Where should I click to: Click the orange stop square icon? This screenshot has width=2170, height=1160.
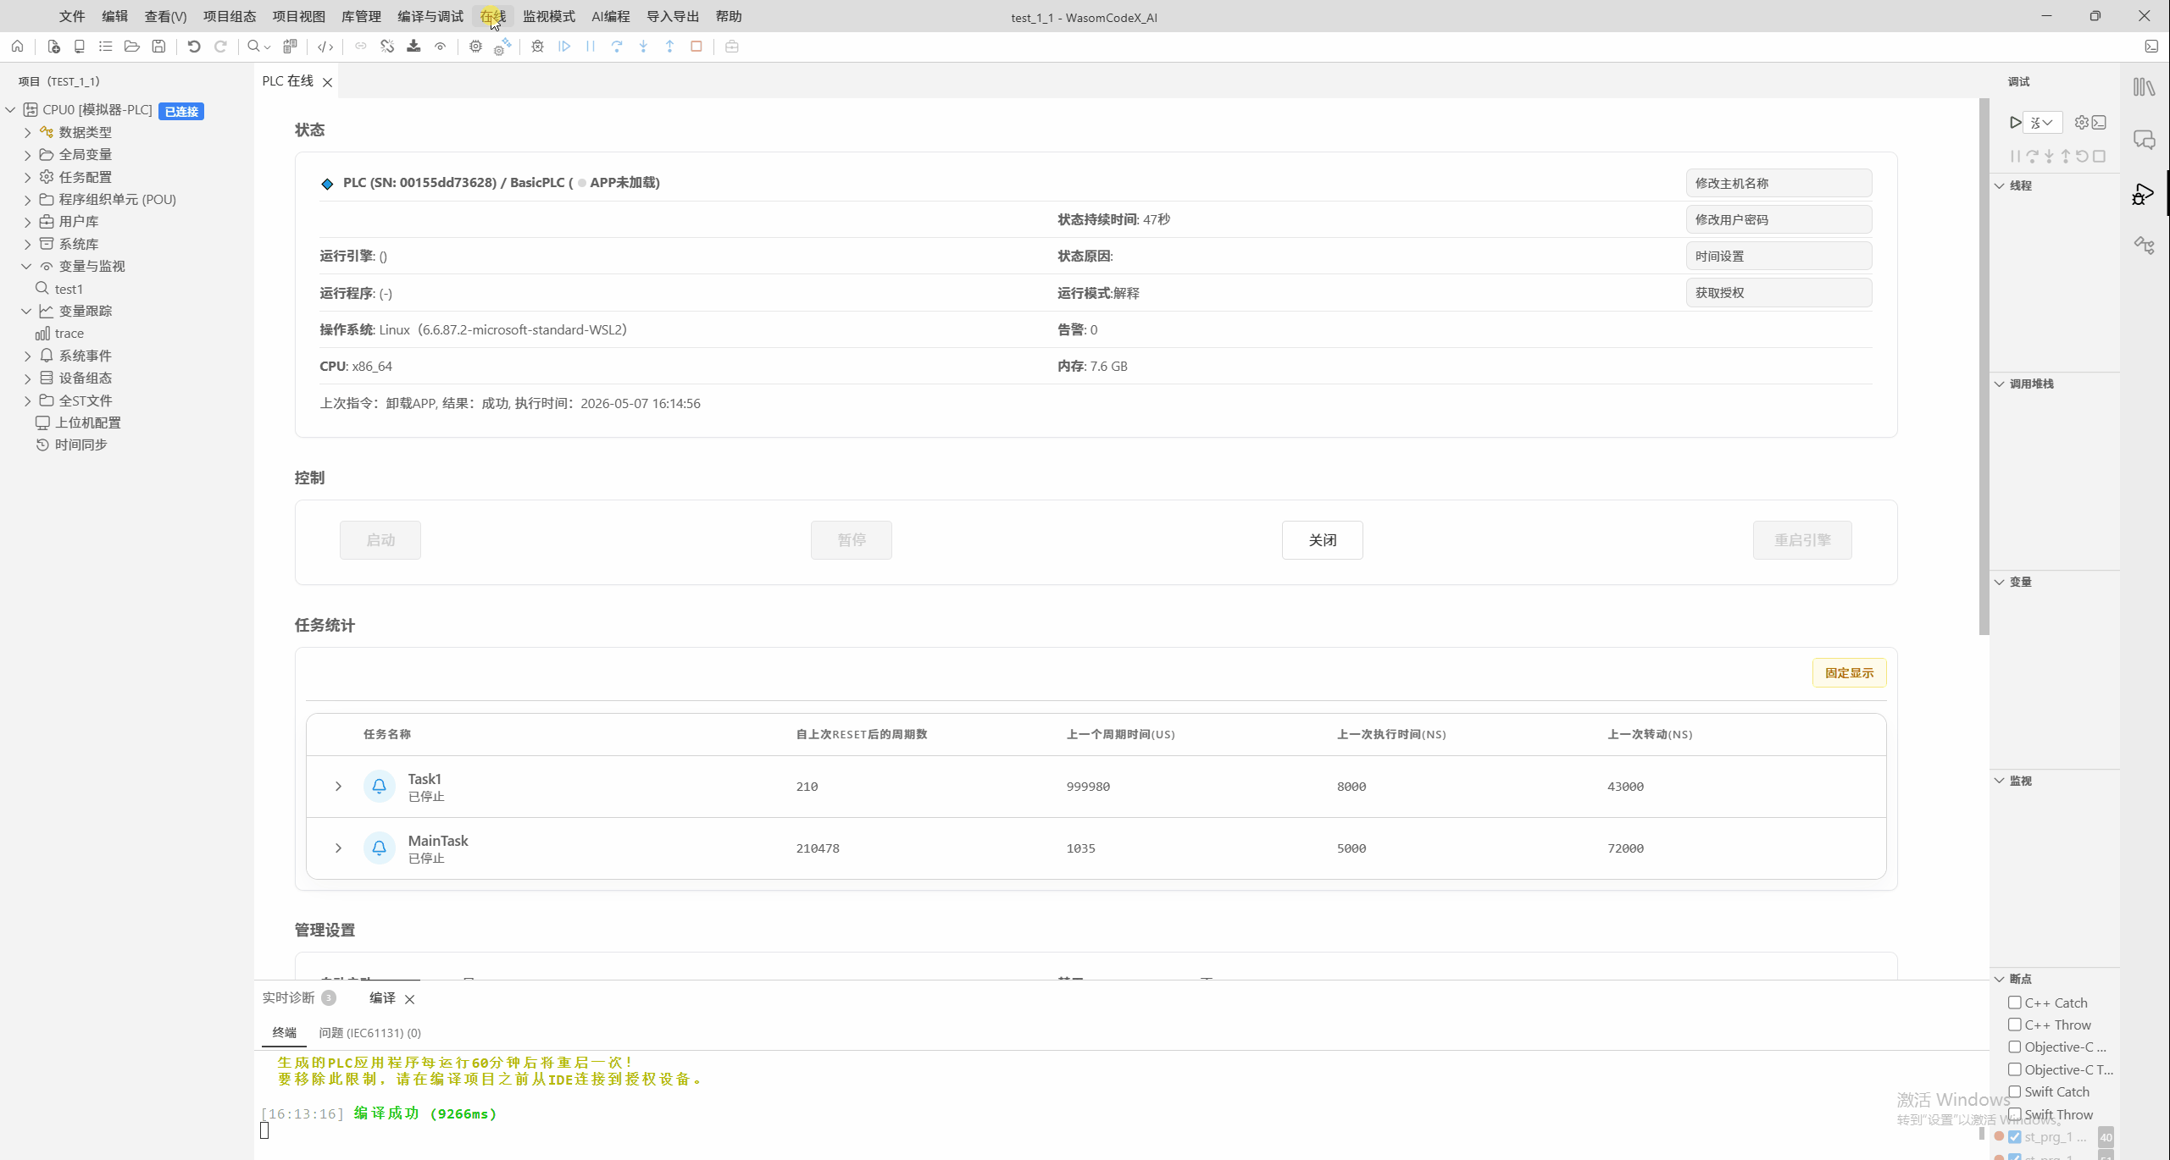697,47
